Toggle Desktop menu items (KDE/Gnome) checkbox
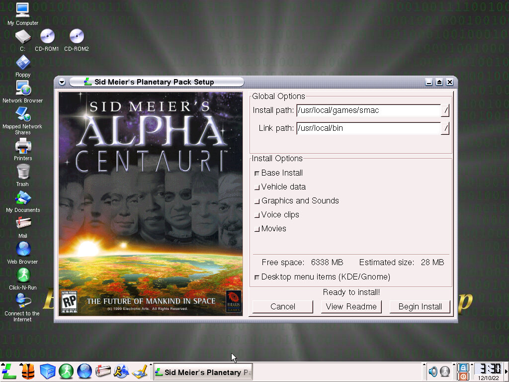 click(257, 278)
